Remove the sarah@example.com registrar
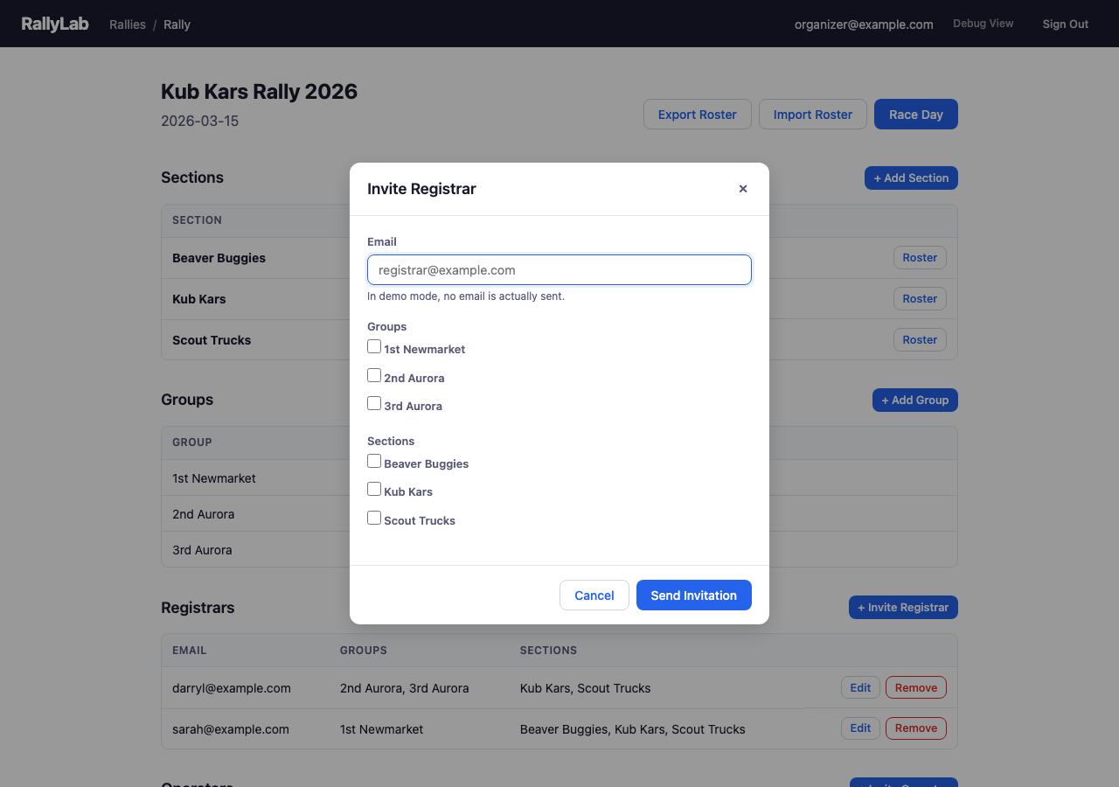The height and width of the screenshot is (787, 1119). pos(915,728)
